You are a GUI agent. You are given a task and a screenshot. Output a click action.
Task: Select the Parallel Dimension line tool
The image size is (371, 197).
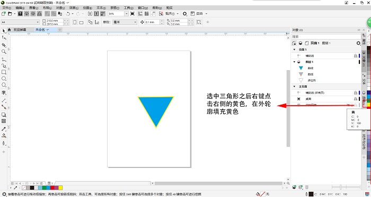click(x=4, y=100)
